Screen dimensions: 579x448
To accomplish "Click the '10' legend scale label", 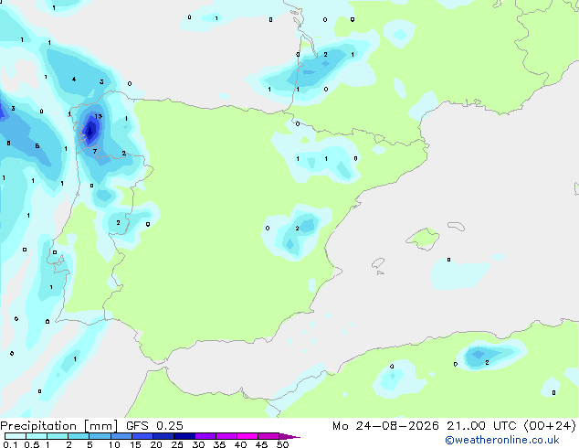I will 114,444.
